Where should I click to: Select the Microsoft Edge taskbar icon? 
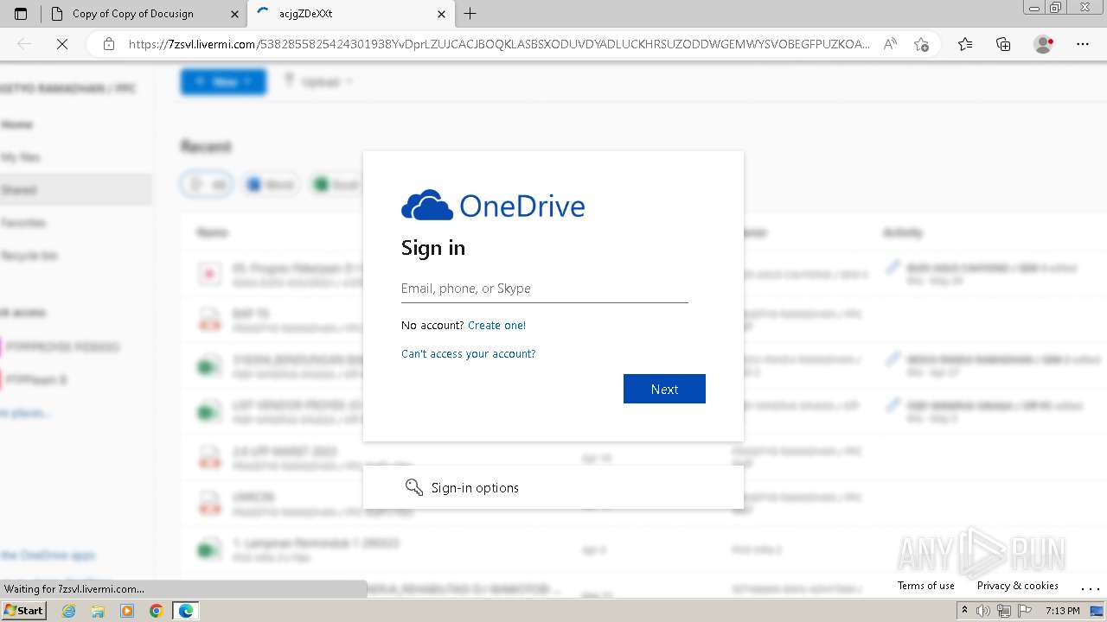point(186,611)
